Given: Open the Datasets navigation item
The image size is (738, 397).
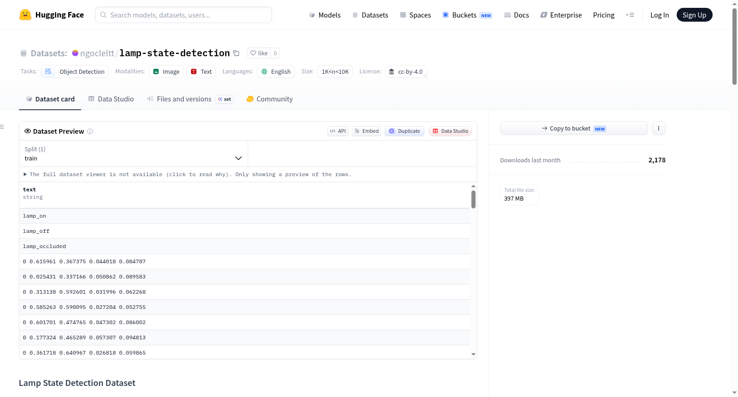Looking at the screenshot, I should tap(370, 15).
